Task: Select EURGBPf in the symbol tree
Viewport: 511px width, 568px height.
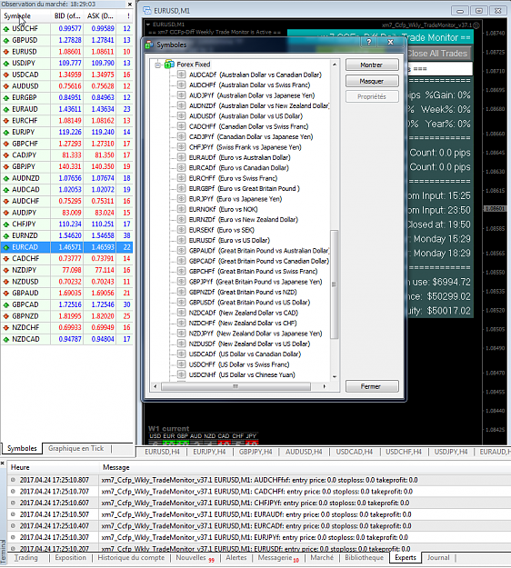Action: [x=244, y=188]
